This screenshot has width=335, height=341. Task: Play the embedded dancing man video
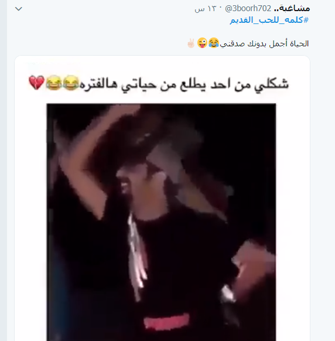161,222
